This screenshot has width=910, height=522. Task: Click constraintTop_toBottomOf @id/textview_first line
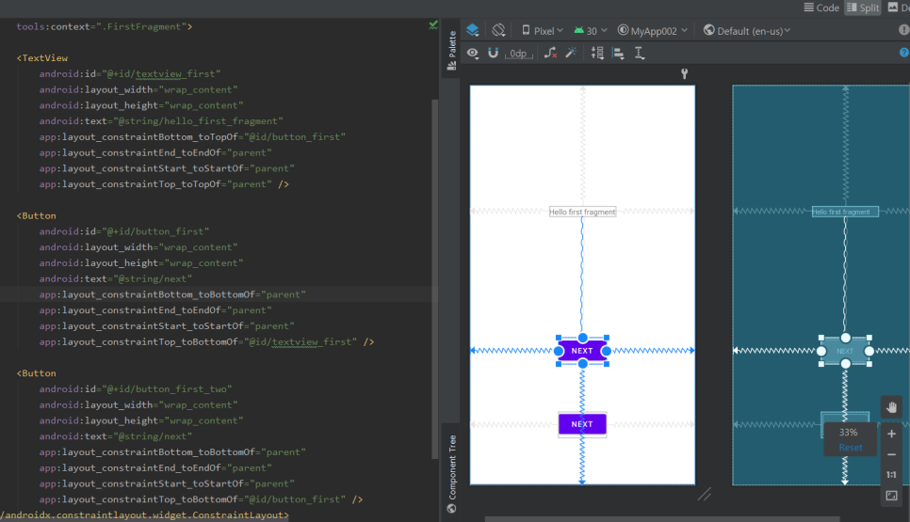(206, 341)
